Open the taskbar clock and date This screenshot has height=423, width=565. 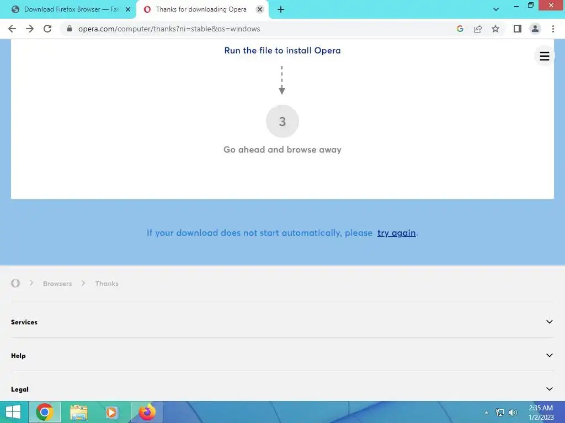pyautogui.click(x=541, y=413)
